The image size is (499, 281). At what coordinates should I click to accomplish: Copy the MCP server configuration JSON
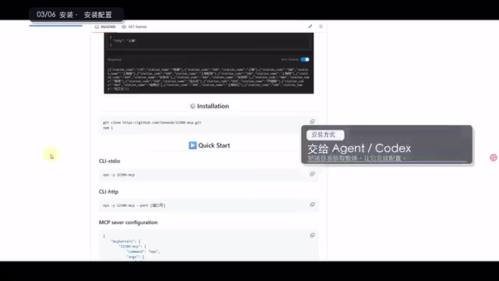(x=312, y=235)
